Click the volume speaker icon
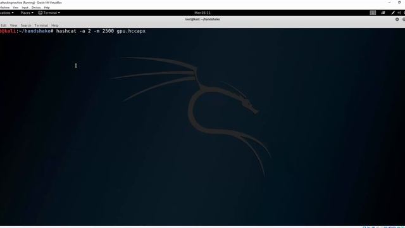 pos(399,13)
